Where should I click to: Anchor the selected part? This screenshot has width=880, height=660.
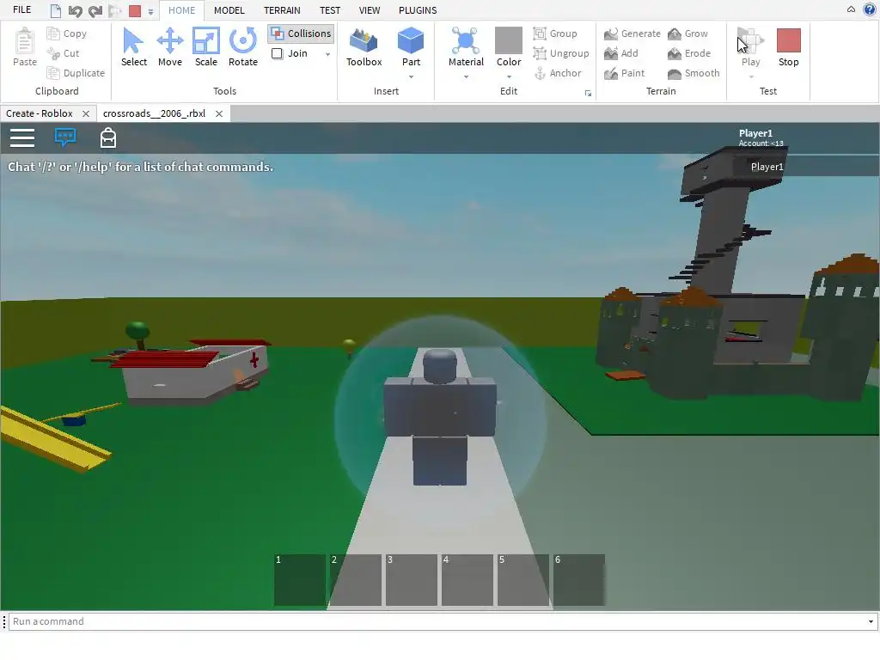click(x=557, y=73)
